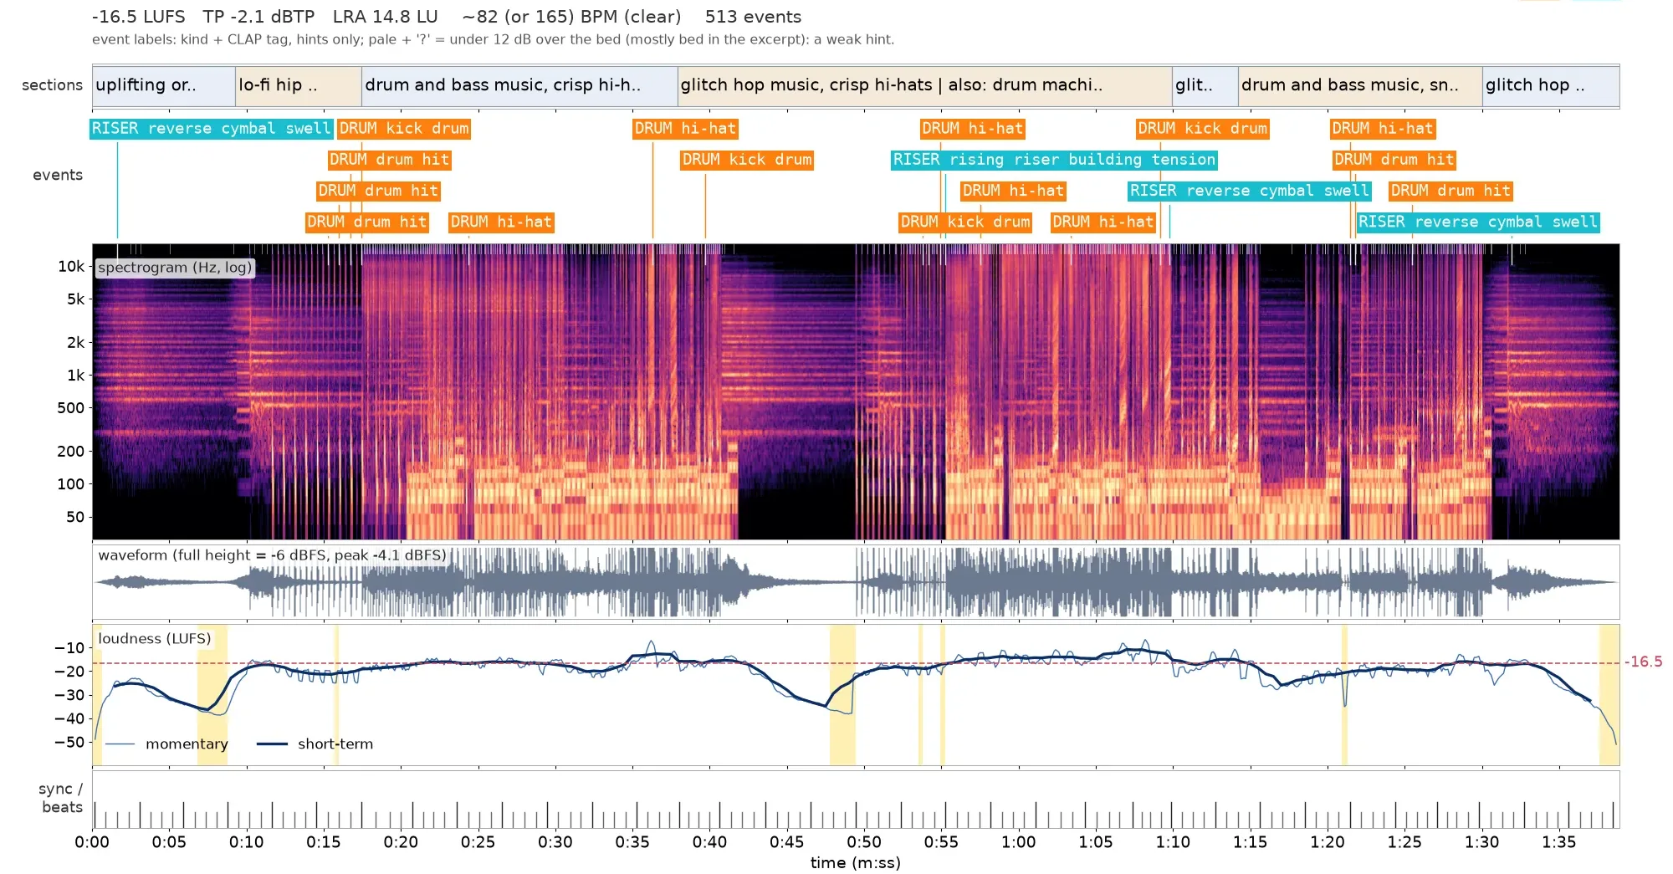The width and height of the screenshot is (1673, 874).
Task: Click the '1:25' time axis label
Action: point(1404,842)
